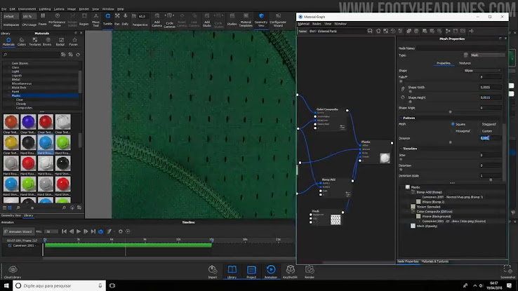Open the Environments tab in Library

coord(47,41)
